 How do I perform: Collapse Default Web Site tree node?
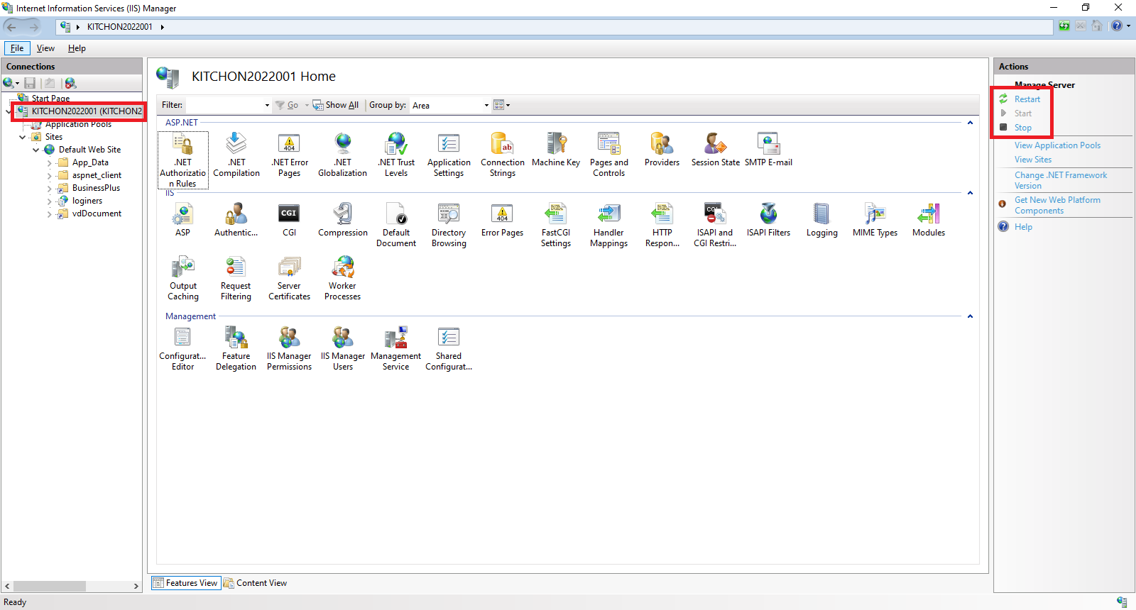click(36, 150)
